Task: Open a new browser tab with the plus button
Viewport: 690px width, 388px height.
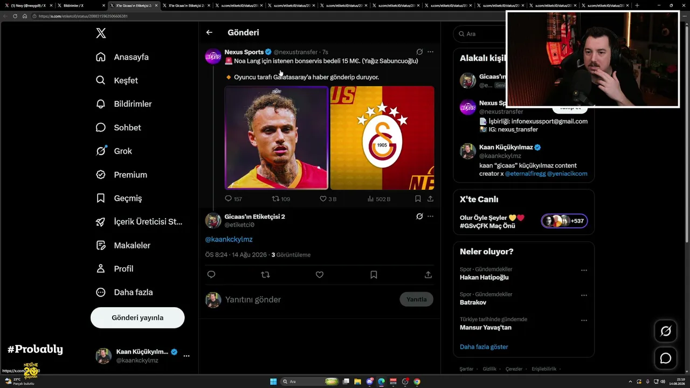Action: coord(637,5)
